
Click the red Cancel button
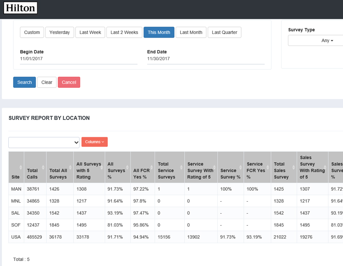(x=69, y=82)
